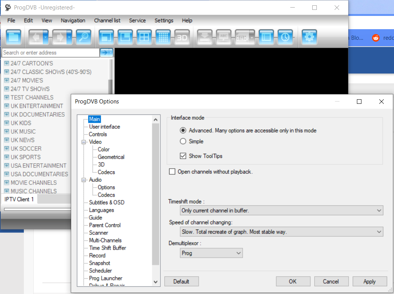The image size is (394, 294).
Task: Click the gear settings toolbar icon
Action: tap(309, 37)
